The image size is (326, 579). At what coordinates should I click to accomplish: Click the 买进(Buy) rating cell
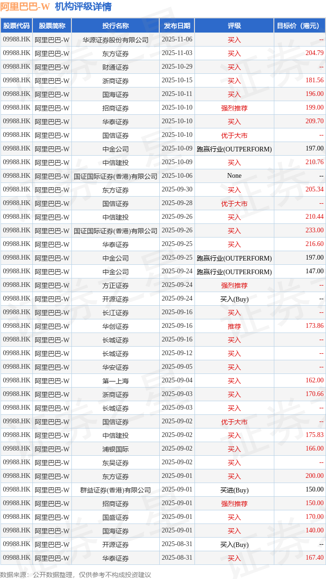tap(234, 490)
